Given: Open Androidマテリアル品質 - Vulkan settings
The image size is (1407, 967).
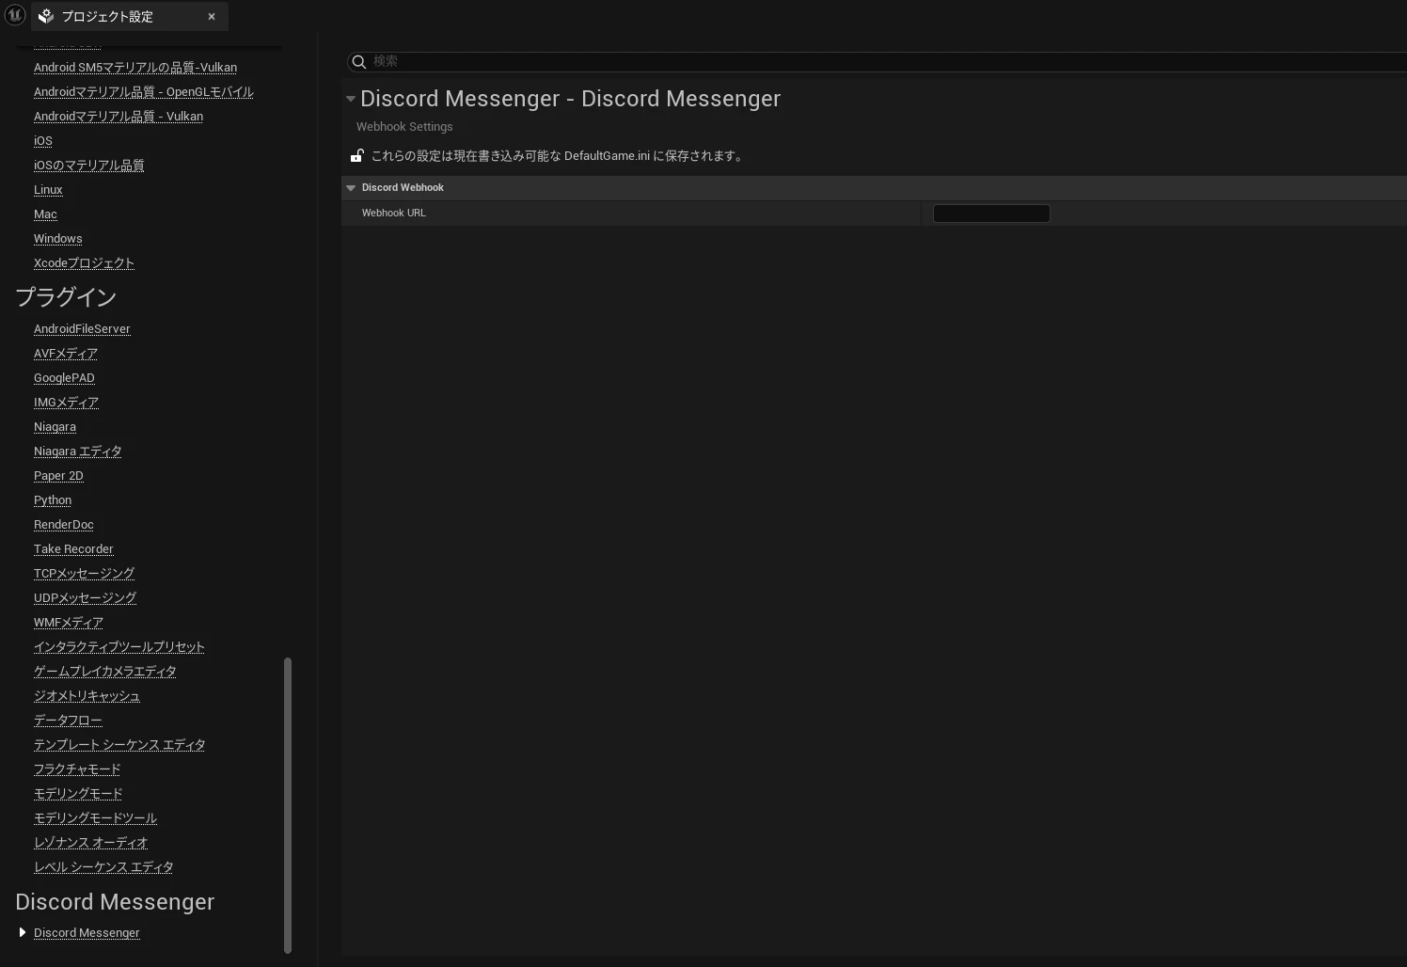Looking at the screenshot, I should 119,117.
